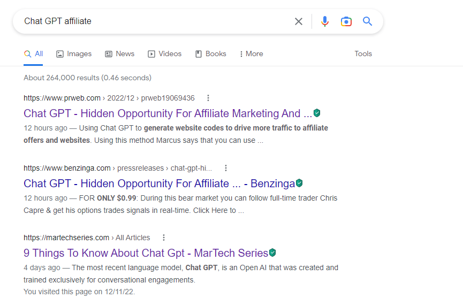This screenshot has width=463, height=306.
Task: Open '9 Things To Know About Chat Gpt' link
Action: 146,253
